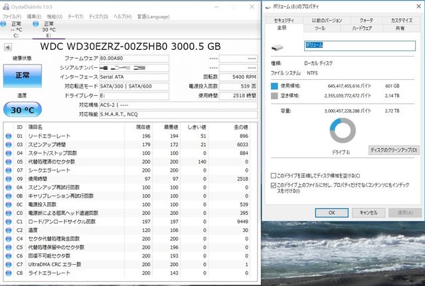Click the インターフェース Serial ATA field
The width and height of the screenshot is (425, 286).
pyautogui.click(x=134, y=77)
